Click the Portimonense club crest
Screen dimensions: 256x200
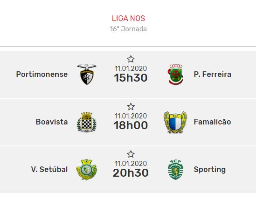[87, 74]
